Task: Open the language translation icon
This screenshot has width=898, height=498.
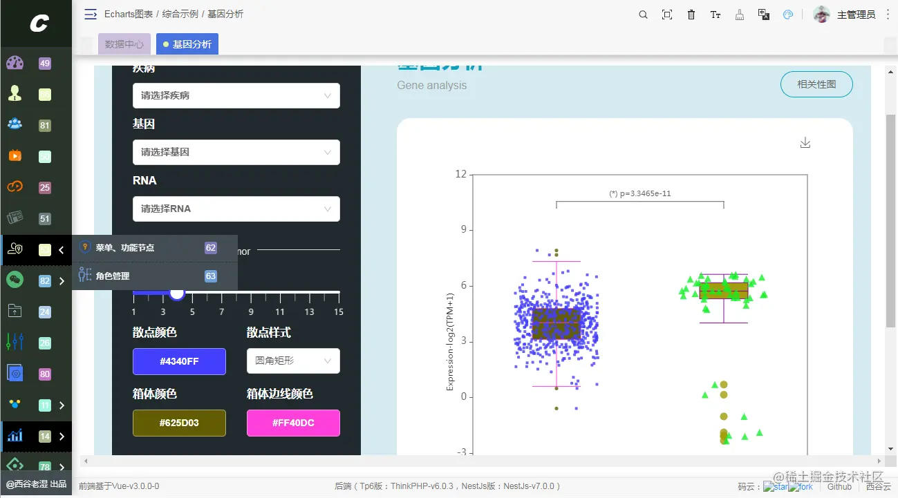Action: point(764,15)
